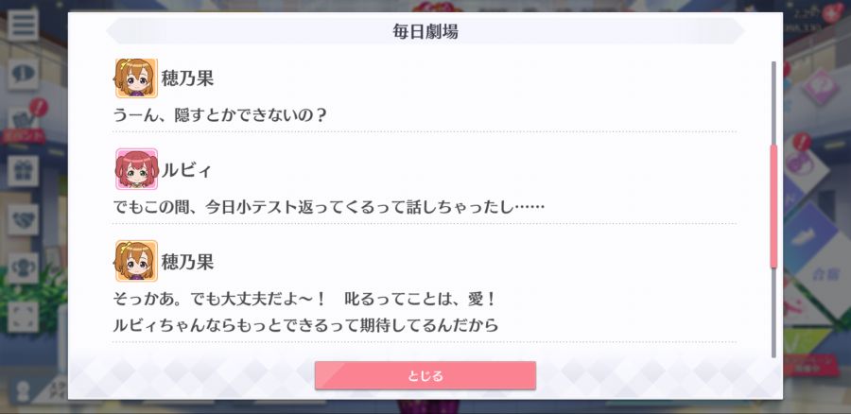Close the dialog with the とじる button
This screenshot has width=851, height=414.
(425, 375)
